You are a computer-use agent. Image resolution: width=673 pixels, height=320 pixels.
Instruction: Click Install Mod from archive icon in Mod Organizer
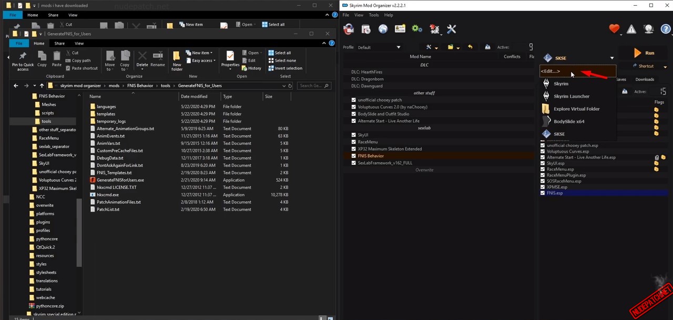coord(366,29)
